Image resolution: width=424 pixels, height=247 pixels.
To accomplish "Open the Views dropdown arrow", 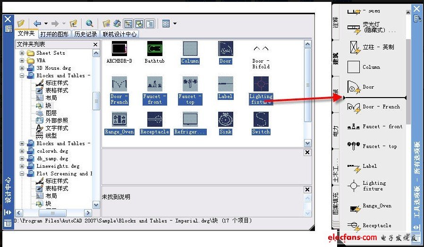I will 175,24.
